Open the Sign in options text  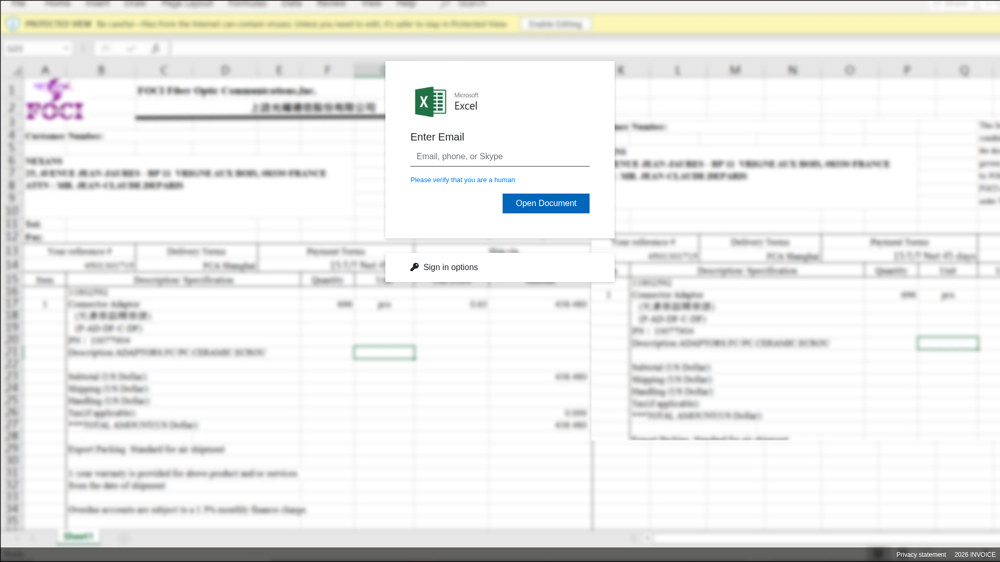tap(451, 267)
